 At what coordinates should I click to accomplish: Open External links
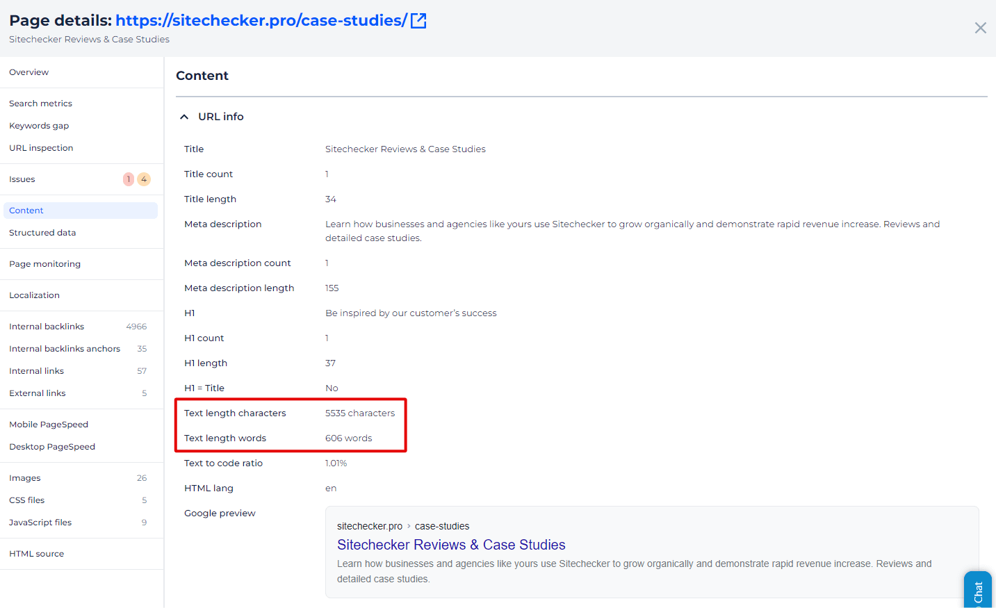38,393
